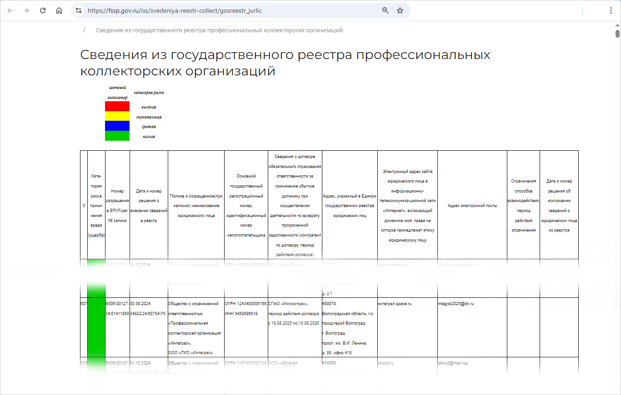The width and height of the screenshot is (621, 395).
Task: Click the blue medium-risk color indicator
Action: click(117, 126)
